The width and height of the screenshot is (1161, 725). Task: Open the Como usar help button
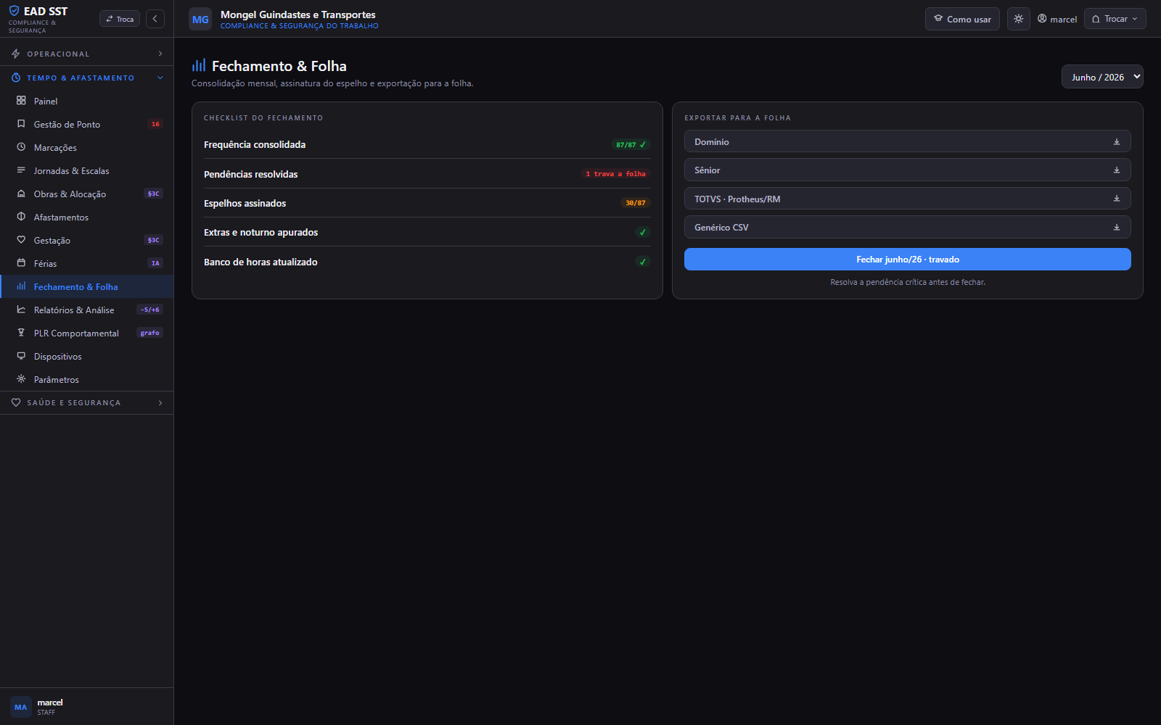pos(962,19)
